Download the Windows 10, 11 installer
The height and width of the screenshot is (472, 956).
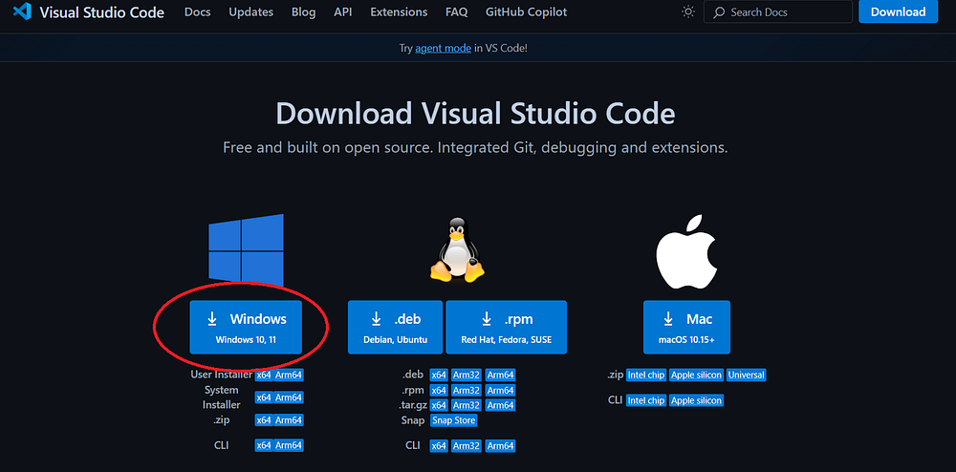(246, 327)
